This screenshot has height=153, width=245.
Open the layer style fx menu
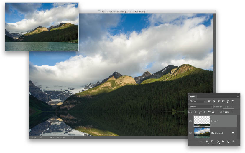click(207, 142)
